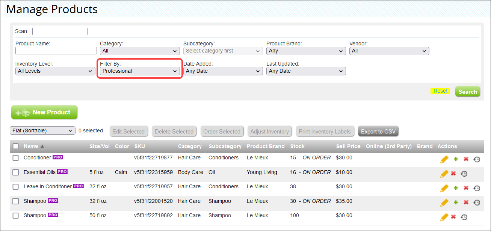Click the $35.00 sell price cell
The image size is (491, 231).
[x=344, y=201]
